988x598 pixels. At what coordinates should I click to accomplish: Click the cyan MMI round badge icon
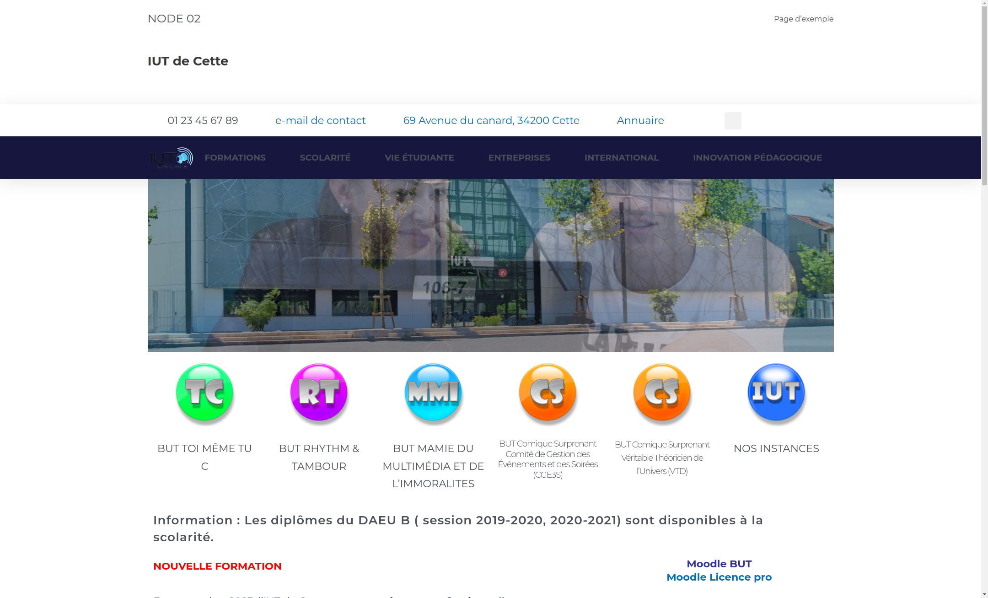(x=433, y=393)
